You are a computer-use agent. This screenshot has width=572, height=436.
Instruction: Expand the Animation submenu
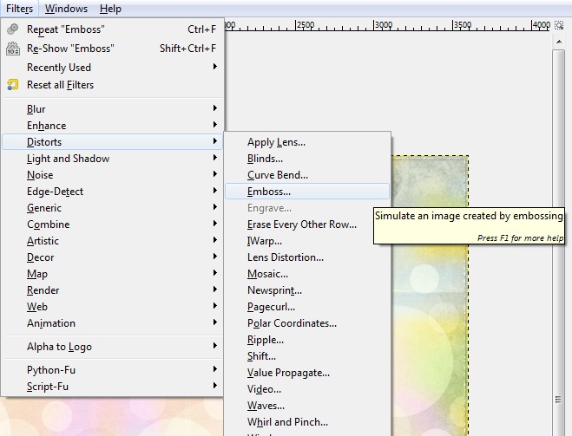112,323
